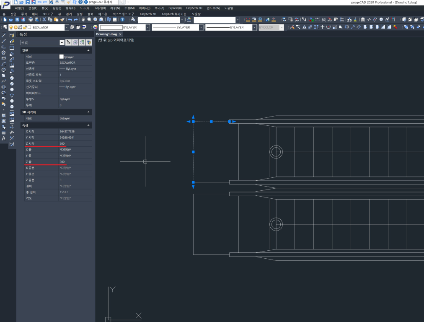Activate the Circle draw tool
Screen dimensions: 424x322
coord(4,70)
